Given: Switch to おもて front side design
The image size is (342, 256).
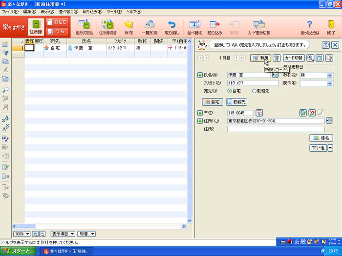Looking at the screenshot, I should tap(57, 22).
